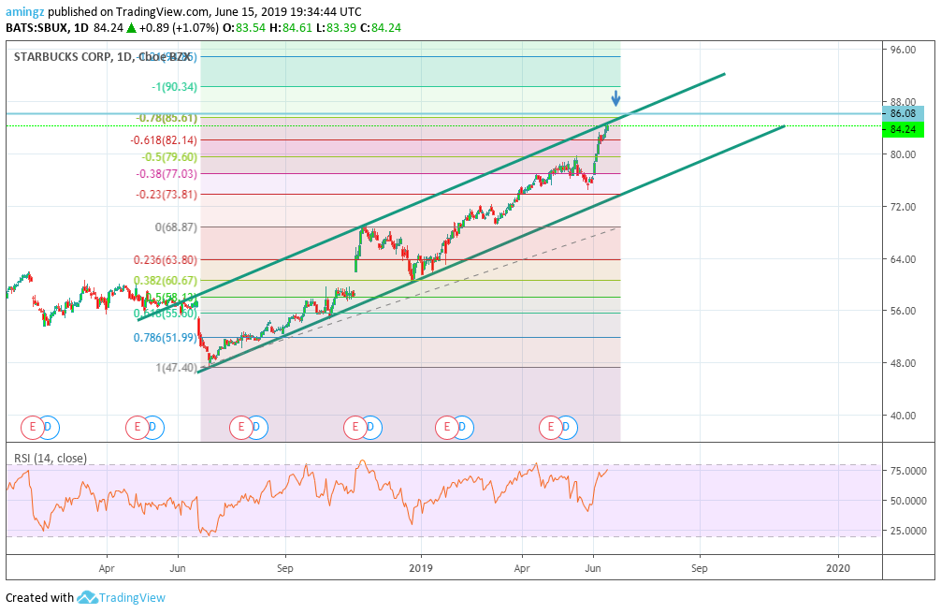This screenshot has width=941, height=614.
Task: Open the second earnings E marker from left
Action: click(137, 428)
